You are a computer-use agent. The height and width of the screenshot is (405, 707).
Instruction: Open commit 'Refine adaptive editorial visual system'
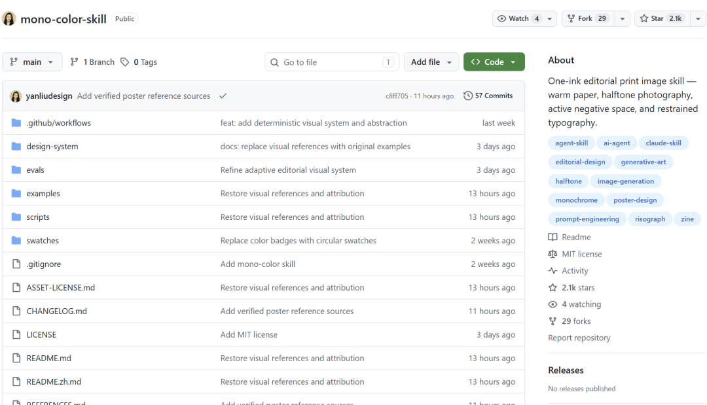288,170
